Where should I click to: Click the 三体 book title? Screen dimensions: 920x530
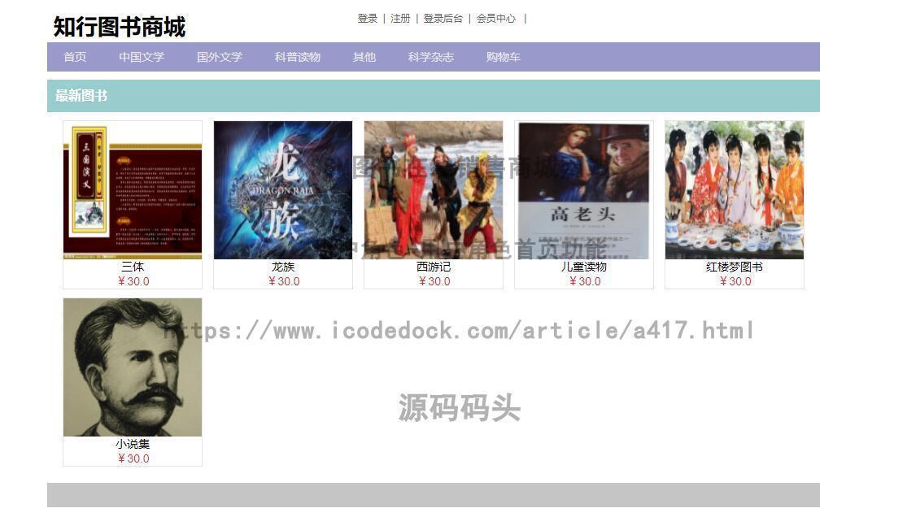point(133,267)
